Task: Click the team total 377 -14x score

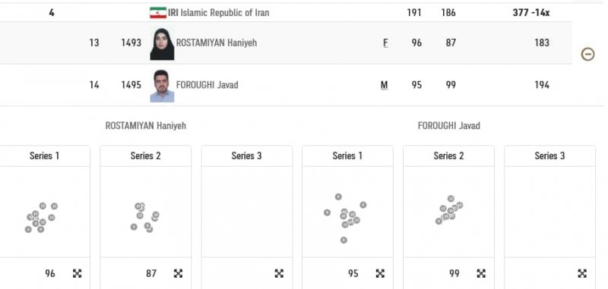Action: 530,13
